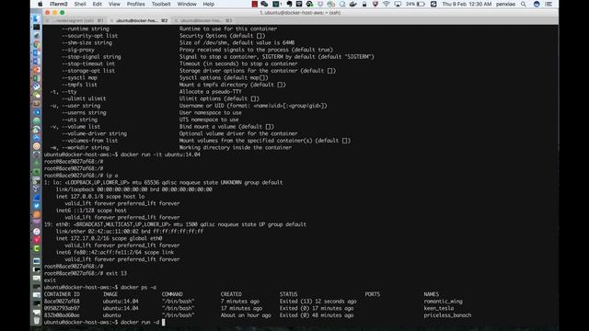This screenshot has width=589, height=331.
Task: Click the '--volume-driver string' option
Action: click(x=94, y=133)
